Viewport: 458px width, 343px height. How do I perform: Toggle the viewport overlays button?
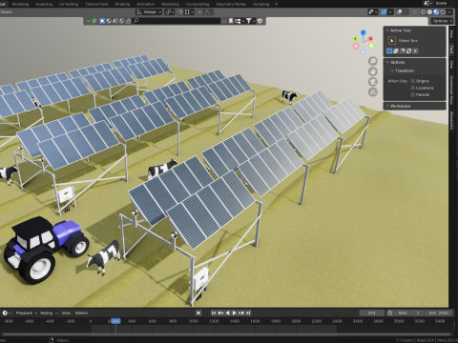pos(399,12)
